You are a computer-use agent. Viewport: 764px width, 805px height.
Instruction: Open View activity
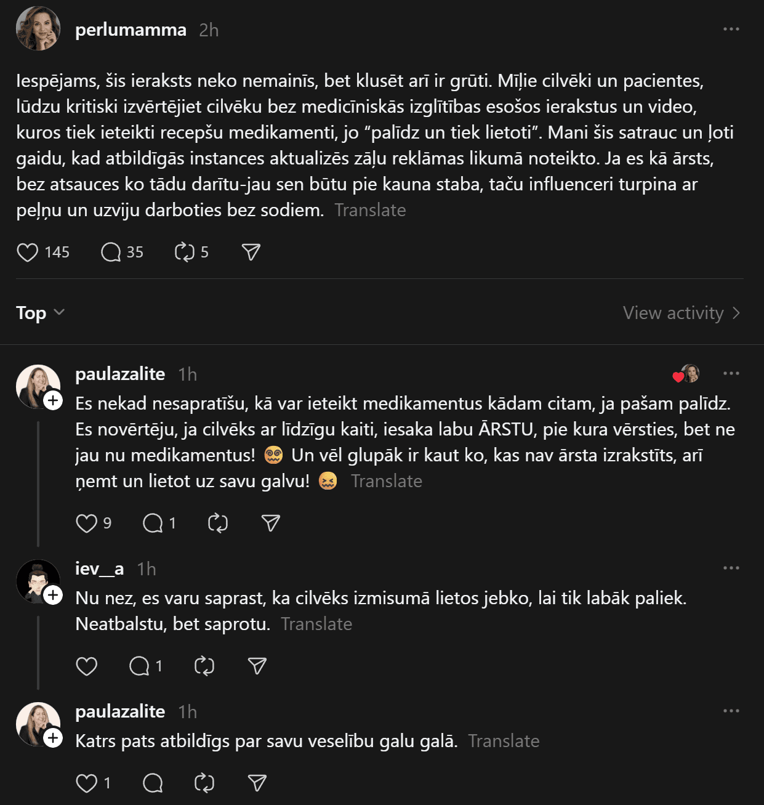[681, 313]
